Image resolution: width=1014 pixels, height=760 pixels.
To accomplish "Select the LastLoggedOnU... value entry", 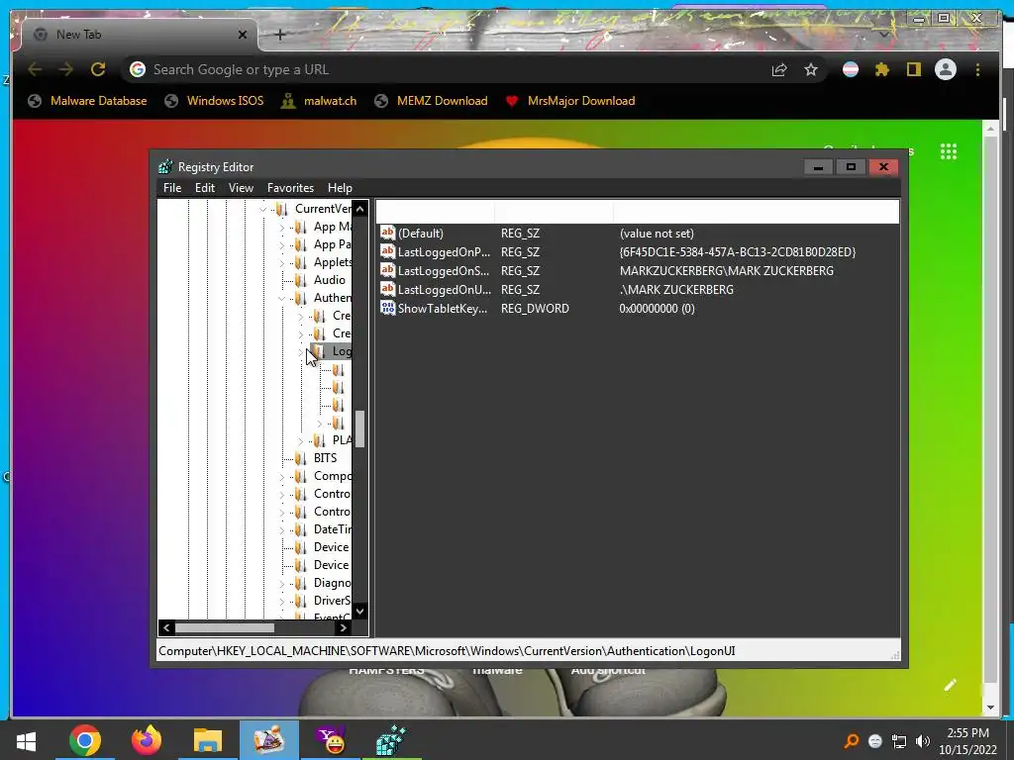I will (x=445, y=290).
